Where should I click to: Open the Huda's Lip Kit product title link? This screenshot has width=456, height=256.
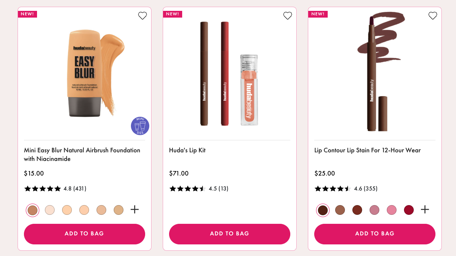coord(187,150)
